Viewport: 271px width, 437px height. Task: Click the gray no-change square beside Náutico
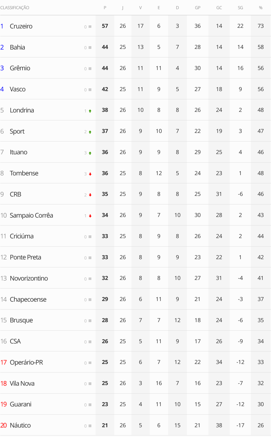(x=90, y=426)
